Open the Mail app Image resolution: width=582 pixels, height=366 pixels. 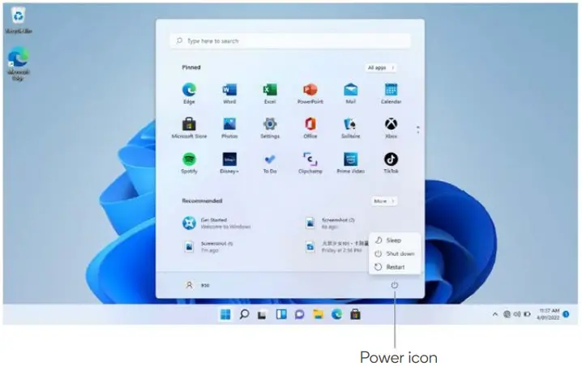coord(351,93)
